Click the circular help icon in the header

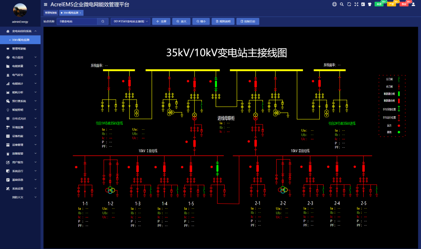pyautogui.click(x=335, y=4)
